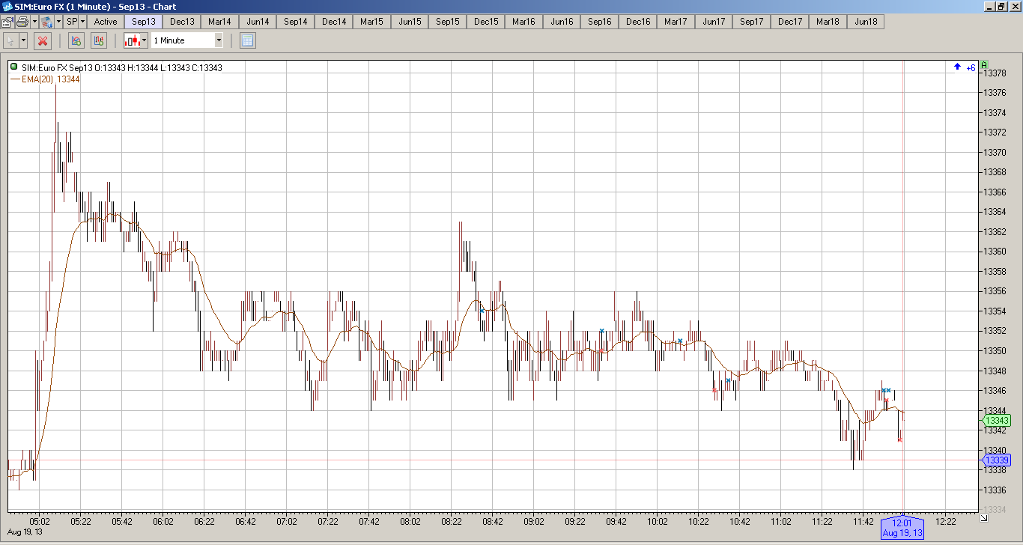Click the 13360 price axis label
Viewport: 1023px width, 545px height.
pos(996,252)
